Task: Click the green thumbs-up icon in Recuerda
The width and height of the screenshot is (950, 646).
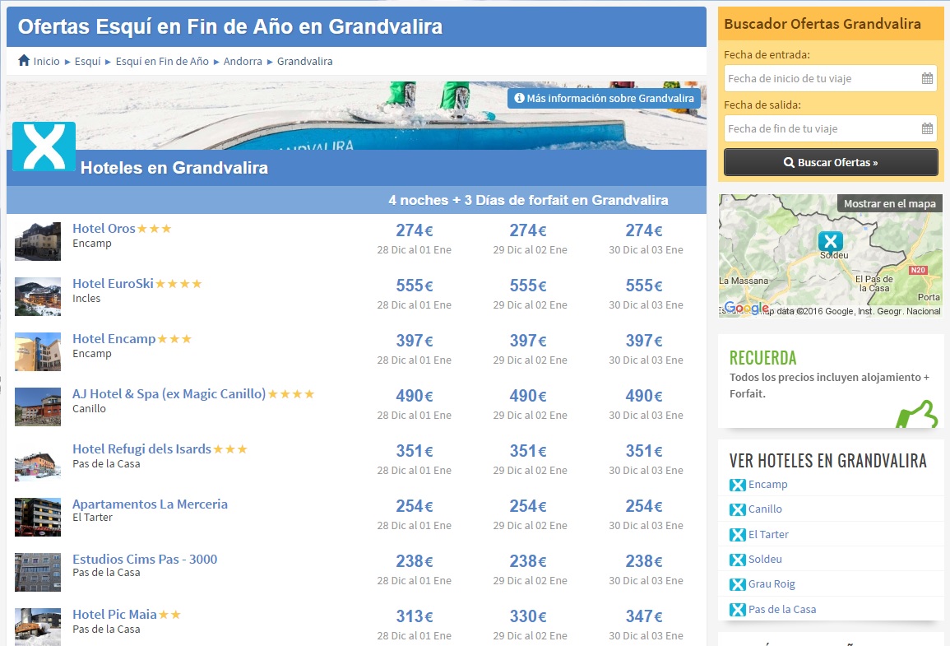Action: pyautogui.click(x=916, y=415)
